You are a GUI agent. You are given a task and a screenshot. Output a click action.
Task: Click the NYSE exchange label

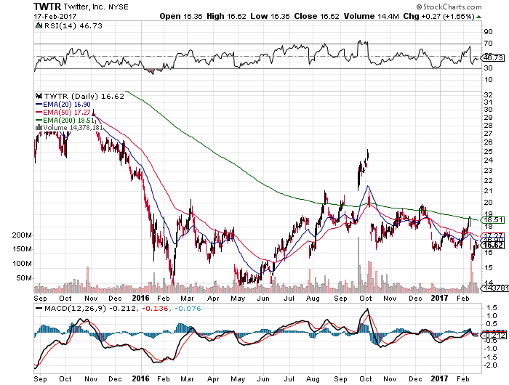pos(118,7)
